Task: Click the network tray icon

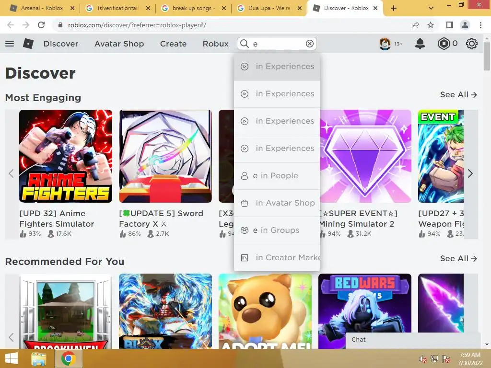Action: (x=434, y=359)
